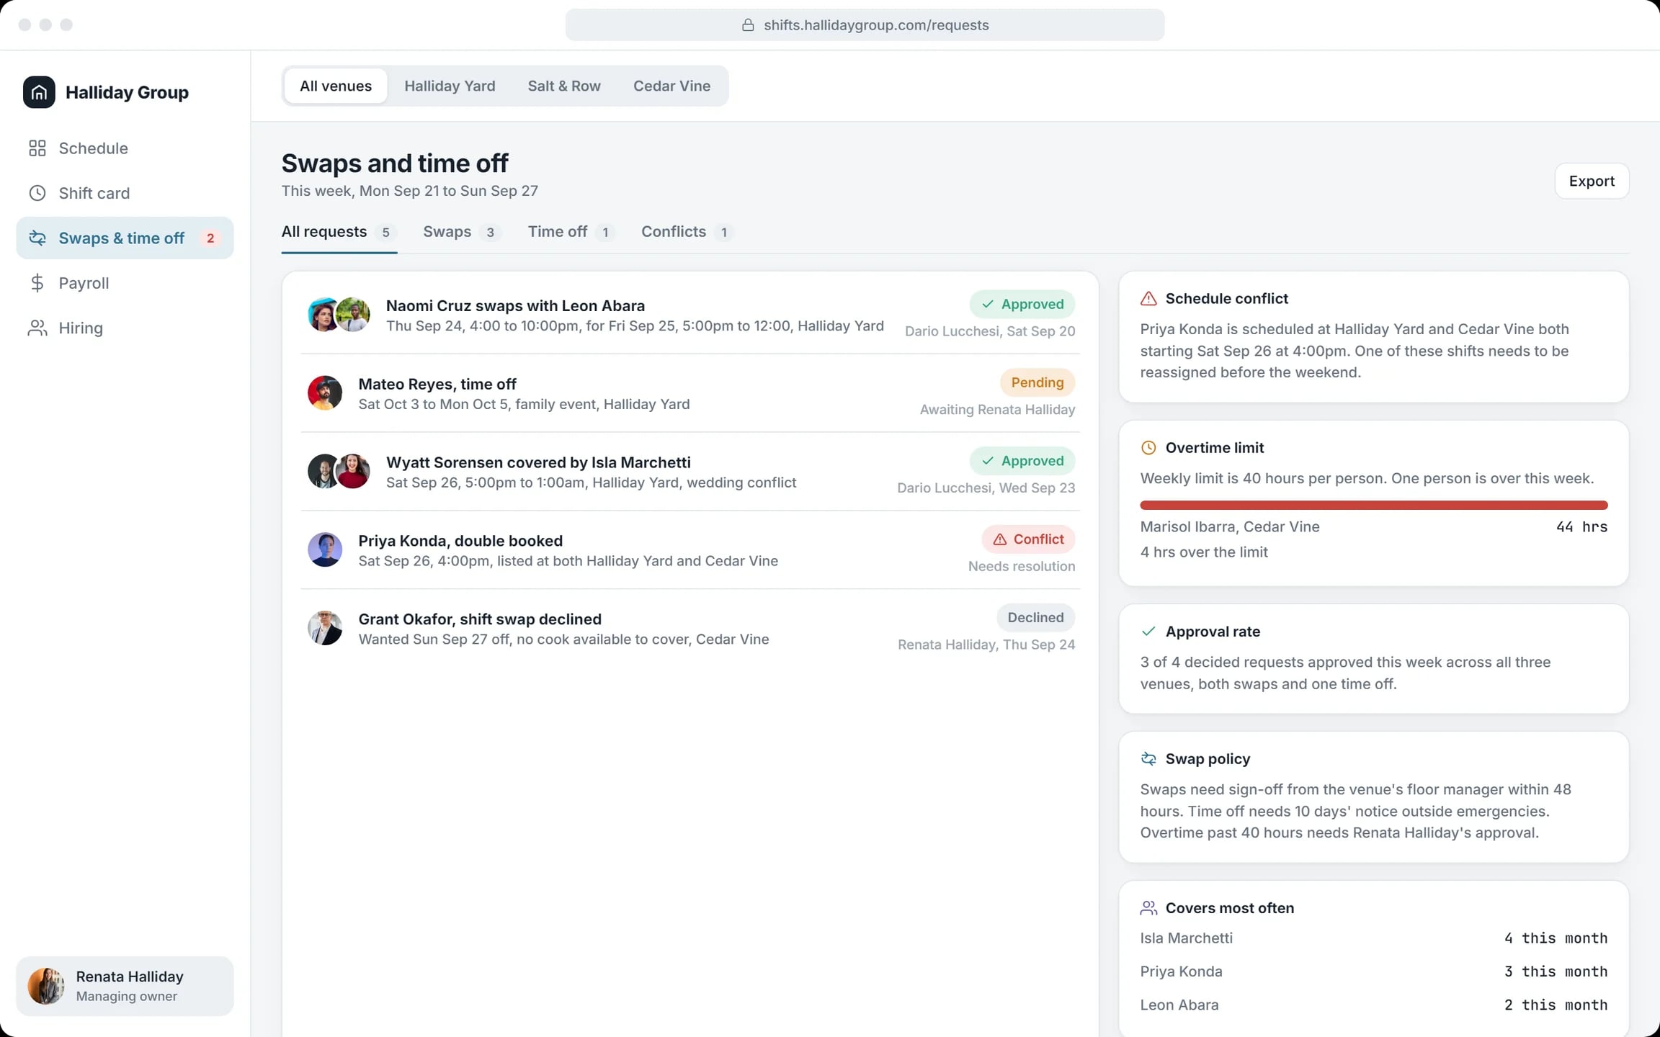
Task: Click the Schedule conflict warning triangle icon
Action: coord(1148,298)
